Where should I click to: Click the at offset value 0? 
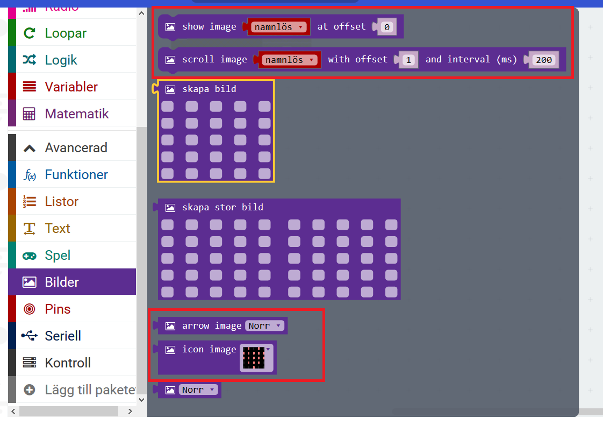tap(387, 27)
